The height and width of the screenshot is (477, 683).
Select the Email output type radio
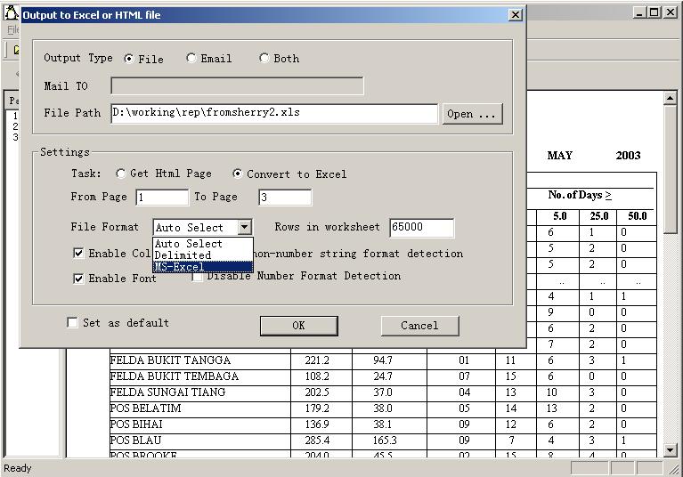pyautogui.click(x=191, y=58)
